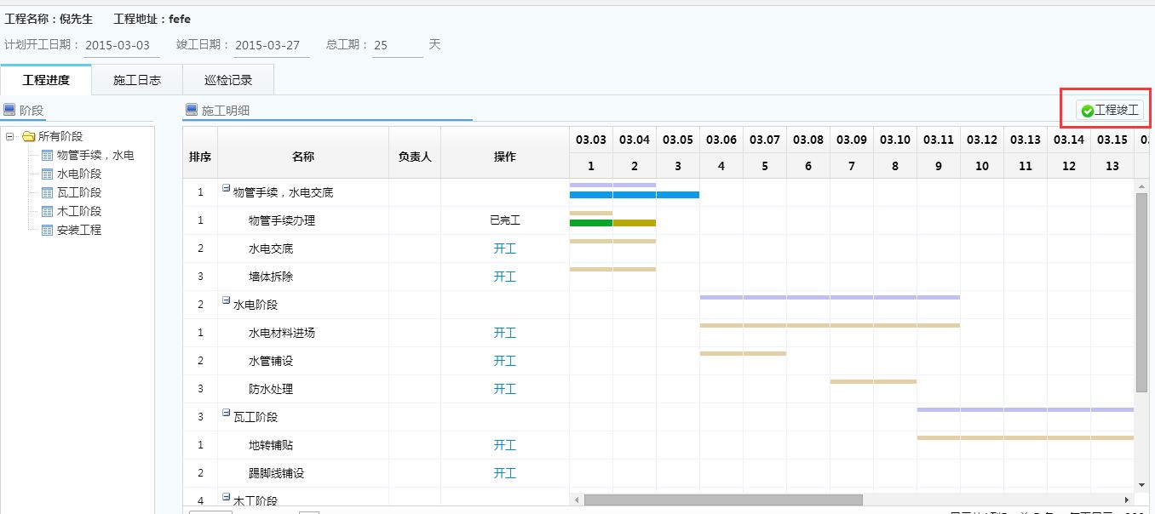
Task: Click the 工程竣工 button with green check
Action: tap(1110, 110)
